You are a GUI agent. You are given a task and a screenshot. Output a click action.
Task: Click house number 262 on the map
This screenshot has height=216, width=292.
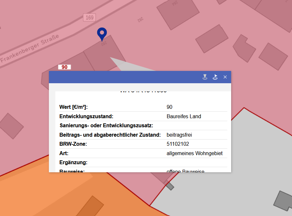[140, 20]
